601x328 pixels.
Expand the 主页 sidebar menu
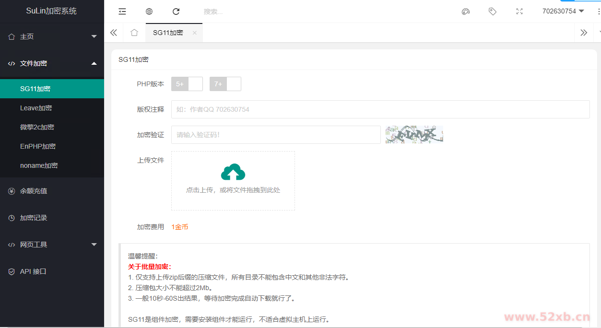[52, 36]
